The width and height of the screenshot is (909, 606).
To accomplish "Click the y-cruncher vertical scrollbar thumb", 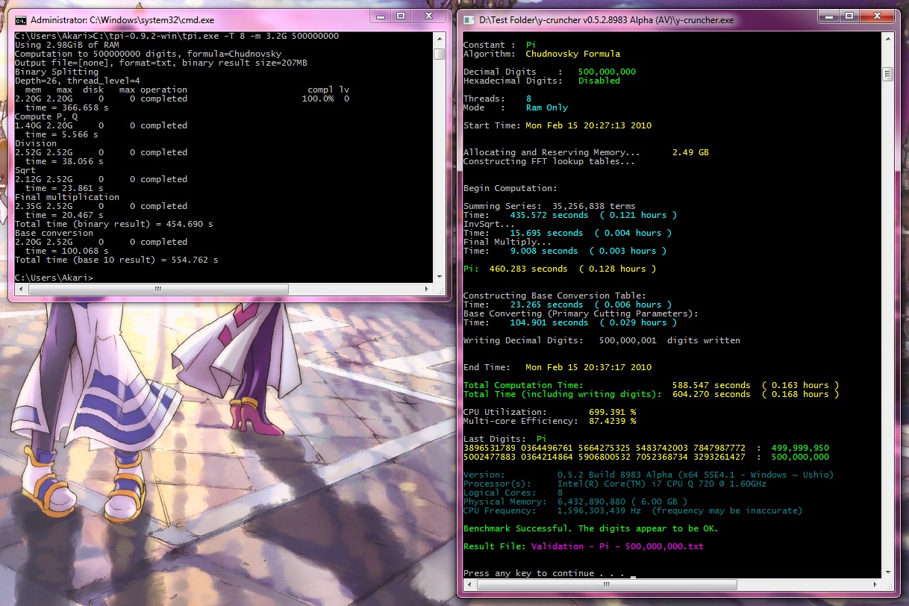I will pos(888,74).
